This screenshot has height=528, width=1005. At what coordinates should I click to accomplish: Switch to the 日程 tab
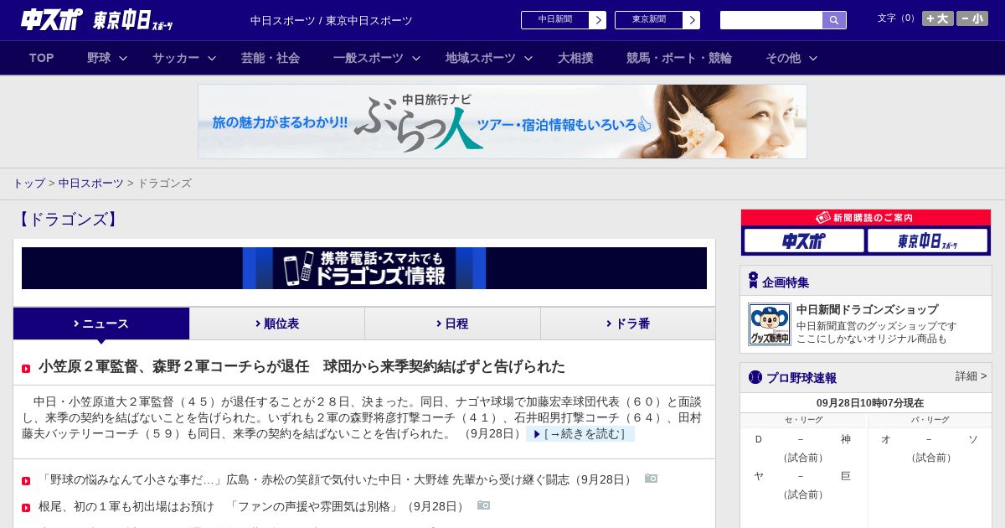tap(452, 324)
